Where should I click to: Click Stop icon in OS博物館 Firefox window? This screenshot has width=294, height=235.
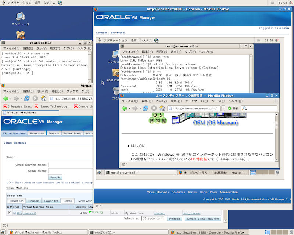[x=154, y=108]
